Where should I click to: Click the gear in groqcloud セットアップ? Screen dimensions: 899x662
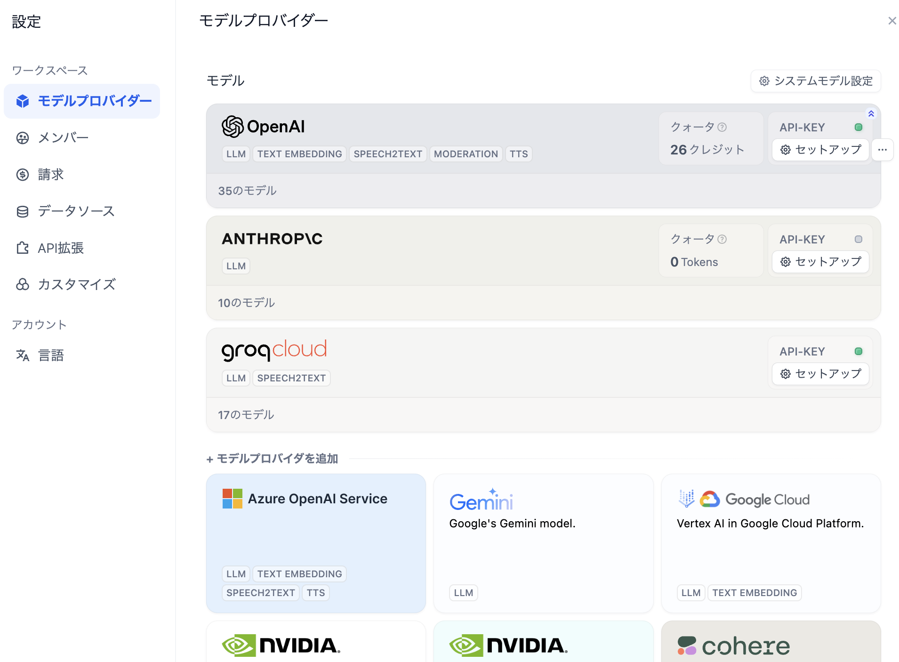[x=785, y=373]
